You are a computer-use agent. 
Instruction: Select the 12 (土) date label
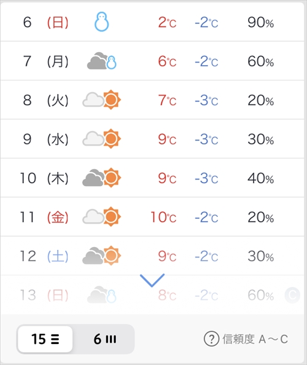pos(44,256)
